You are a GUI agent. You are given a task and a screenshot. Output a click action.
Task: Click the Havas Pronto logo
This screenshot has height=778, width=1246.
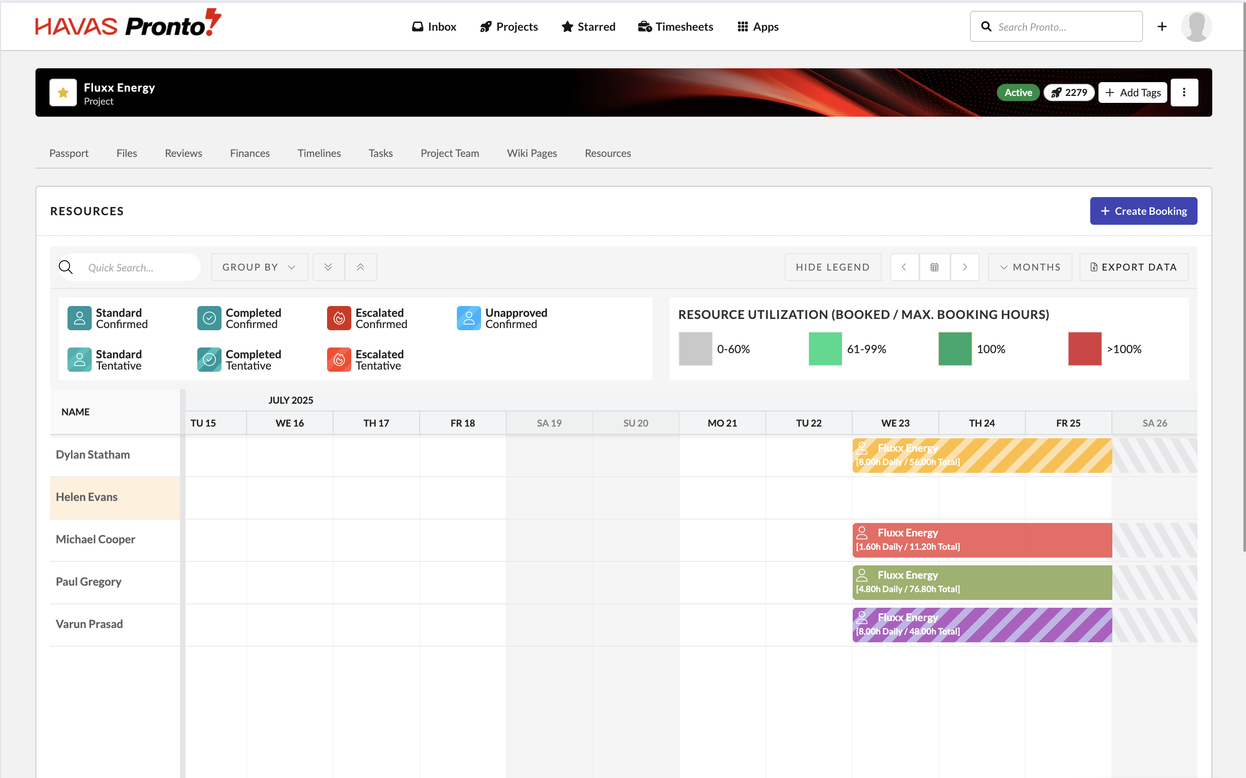point(128,23)
